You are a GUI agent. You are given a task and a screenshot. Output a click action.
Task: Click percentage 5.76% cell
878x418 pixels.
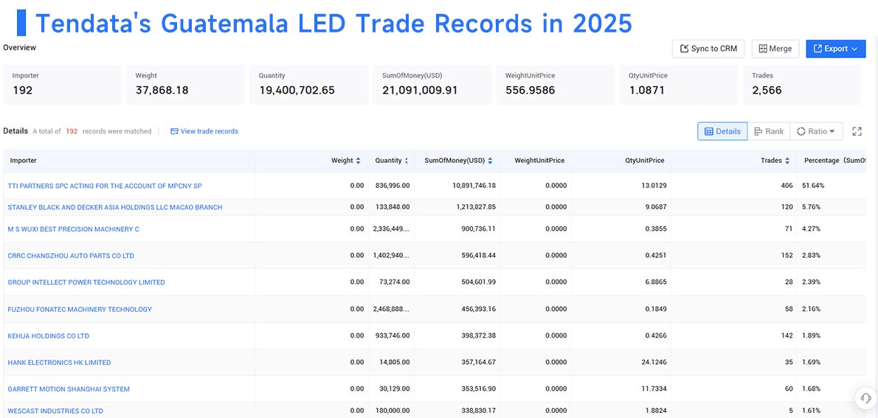pyautogui.click(x=812, y=208)
